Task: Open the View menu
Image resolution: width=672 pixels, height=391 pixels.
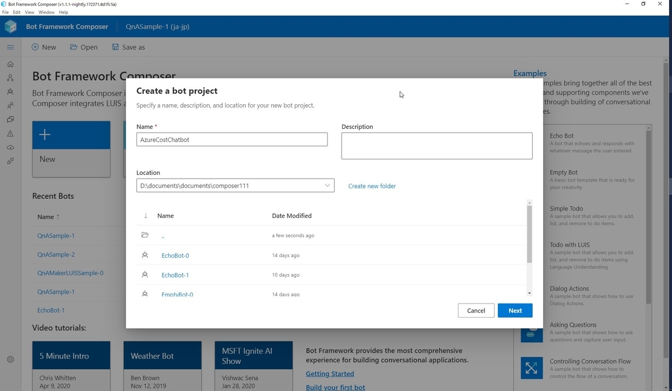Action: pyautogui.click(x=30, y=12)
